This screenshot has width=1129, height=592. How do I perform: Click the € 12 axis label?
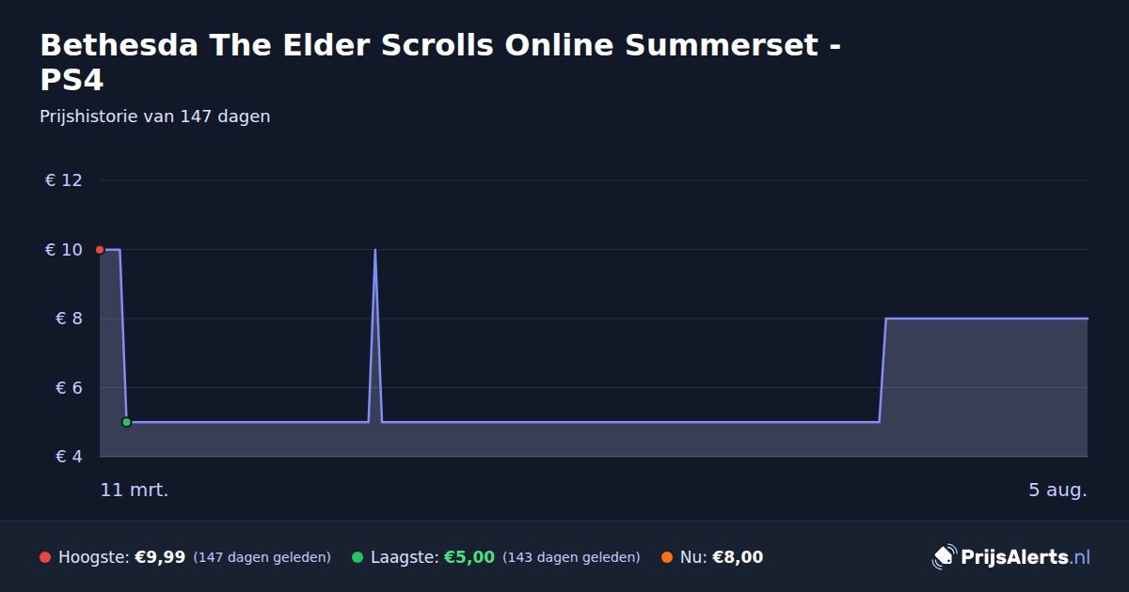click(x=64, y=180)
